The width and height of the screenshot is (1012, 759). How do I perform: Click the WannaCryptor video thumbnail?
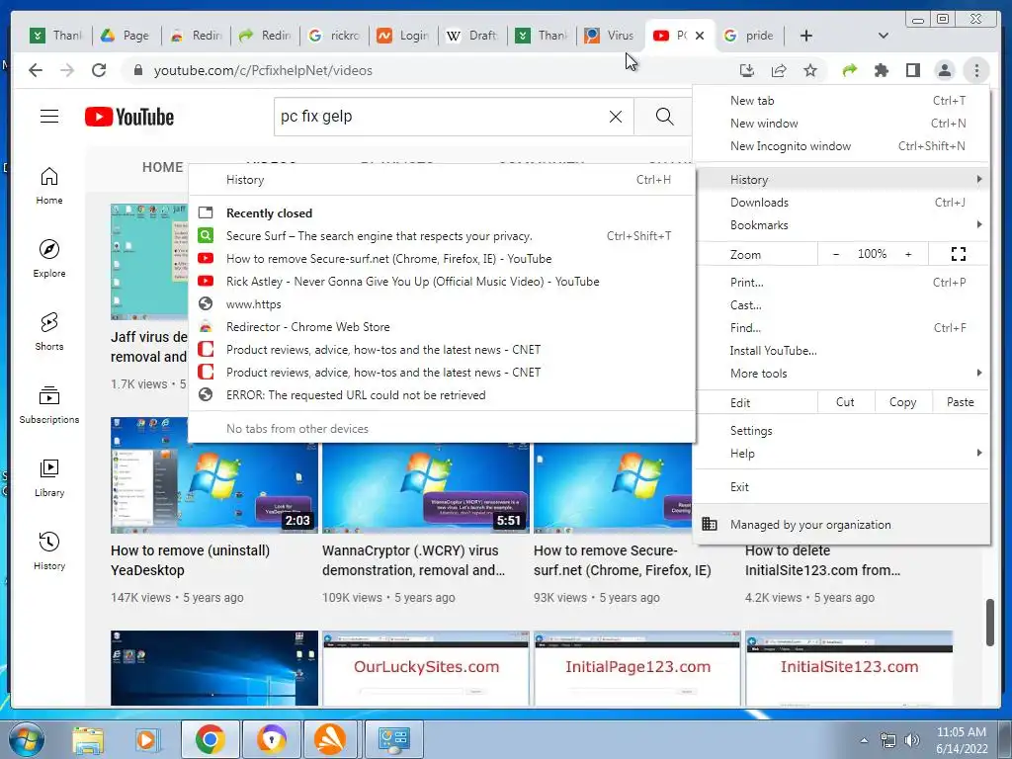point(426,488)
